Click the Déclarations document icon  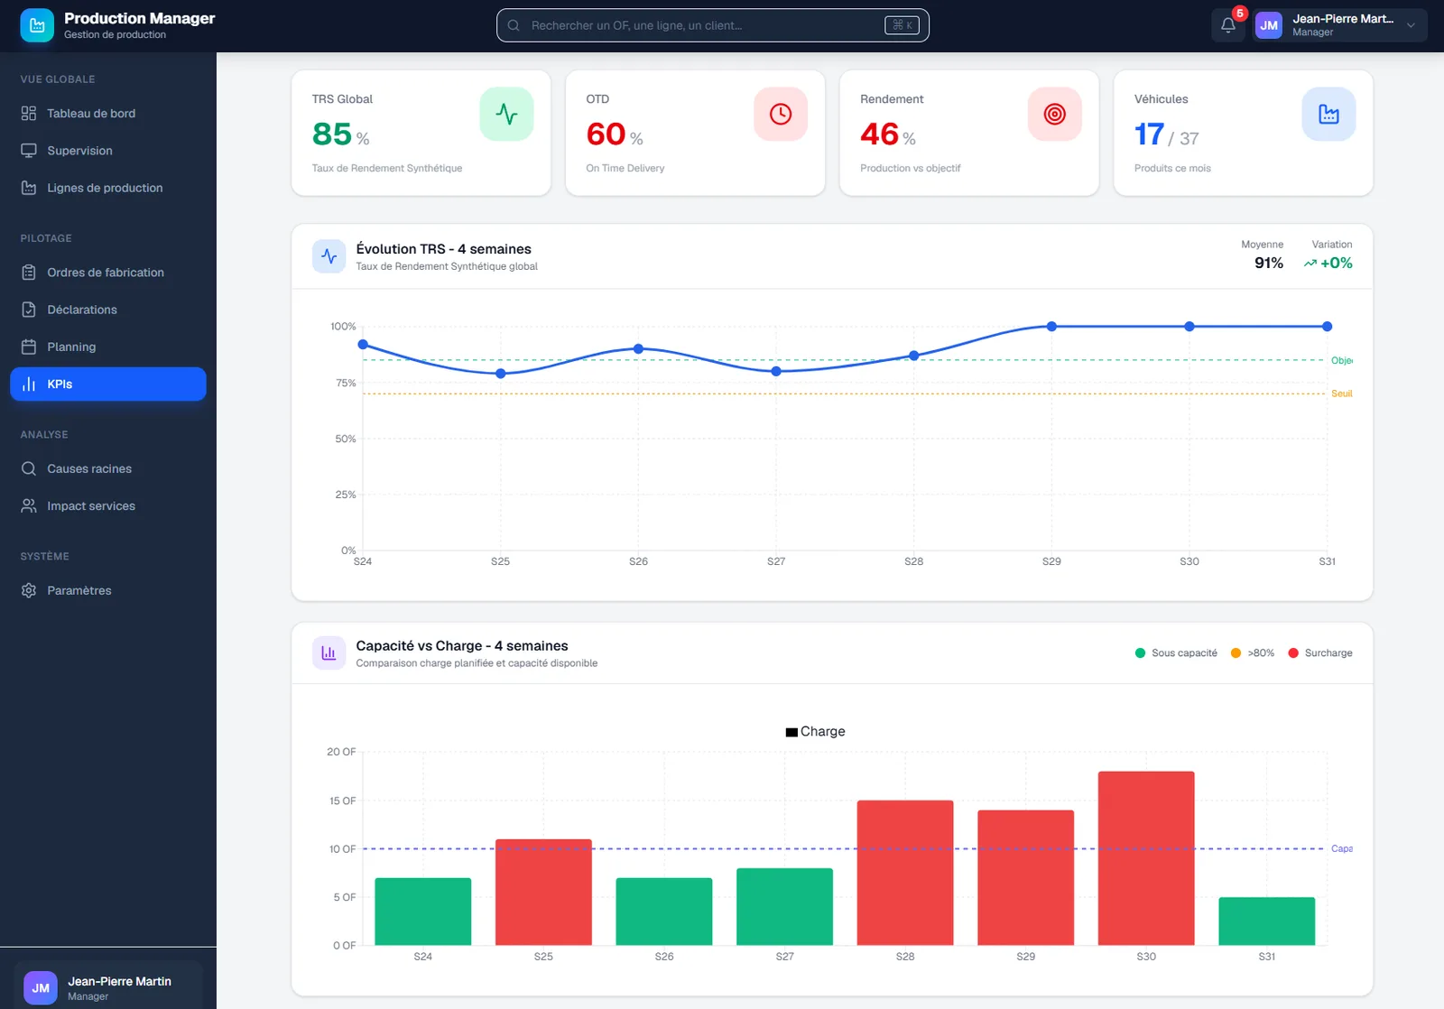(29, 310)
